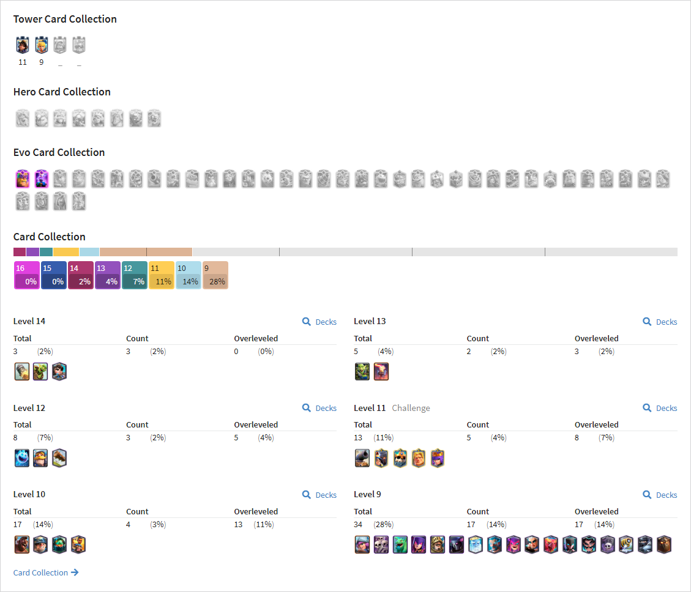
Task: Find Decks for Level 11 Challenge
Action: click(660, 409)
